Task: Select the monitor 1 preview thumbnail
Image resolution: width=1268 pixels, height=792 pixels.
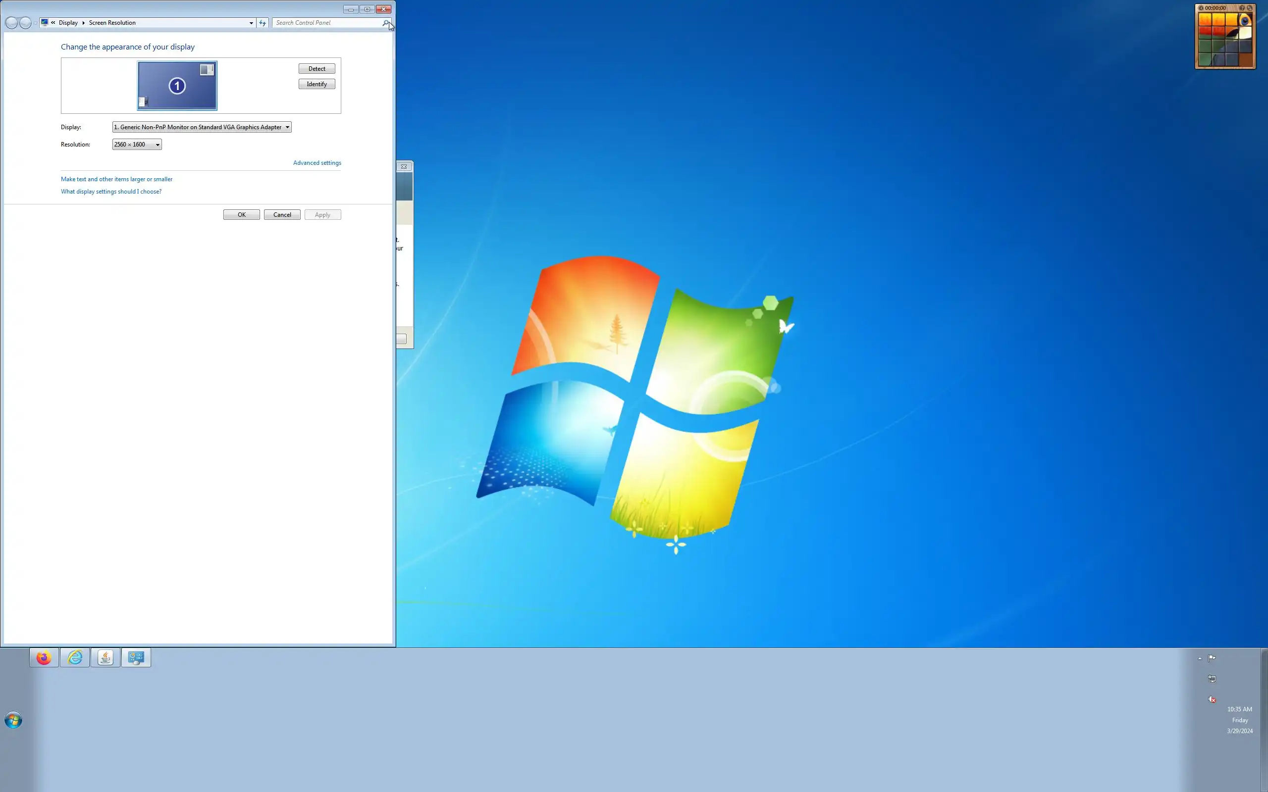Action: [x=177, y=85]
